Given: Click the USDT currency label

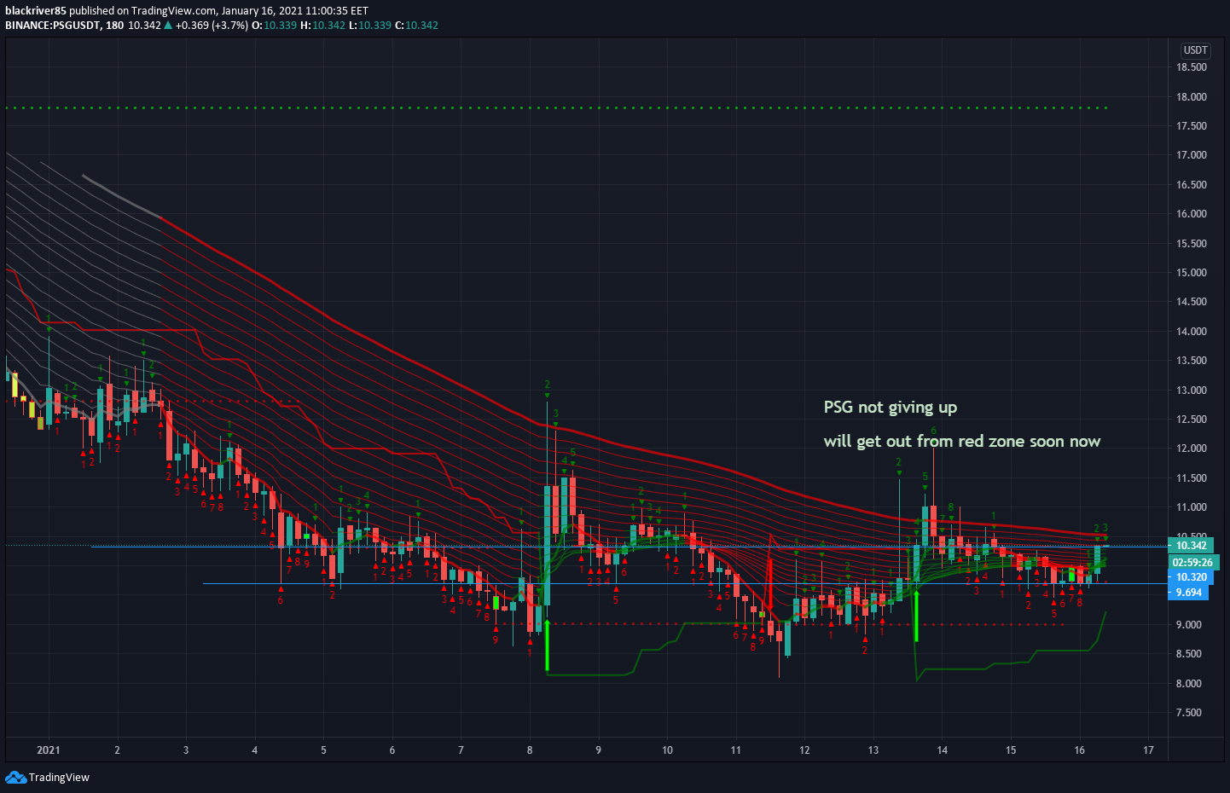Looking at the screenshot, I should (1195, 50).
